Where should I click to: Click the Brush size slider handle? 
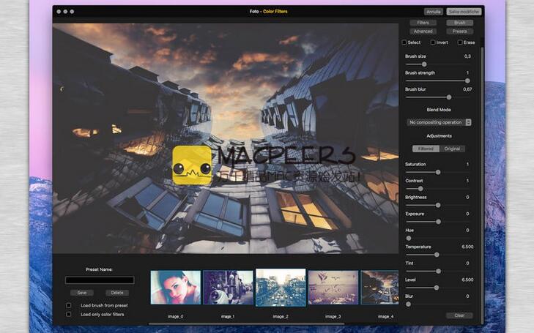(424, 64)
